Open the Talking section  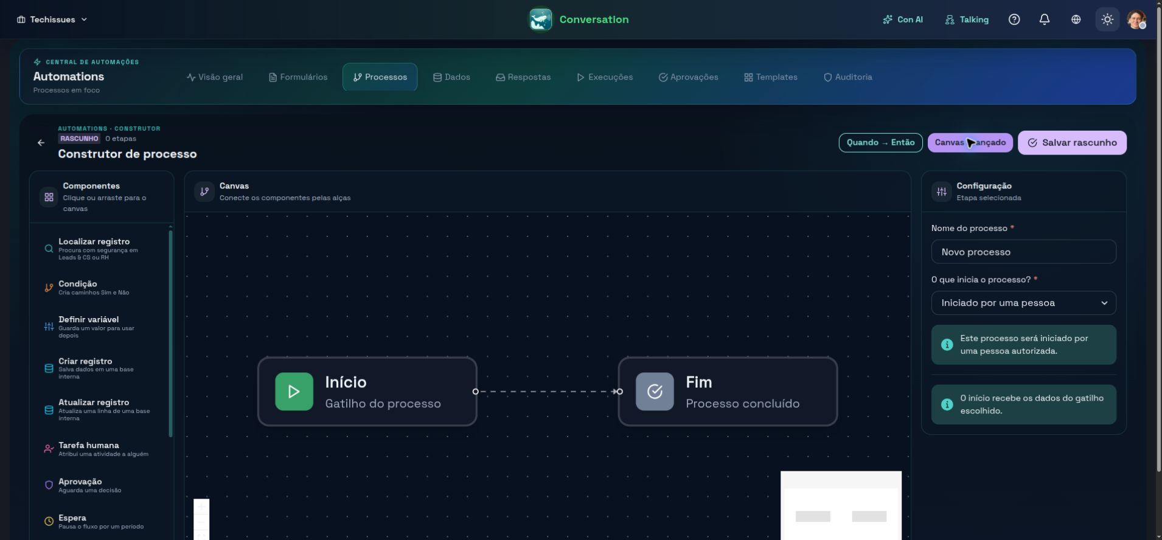coord(967,19)
